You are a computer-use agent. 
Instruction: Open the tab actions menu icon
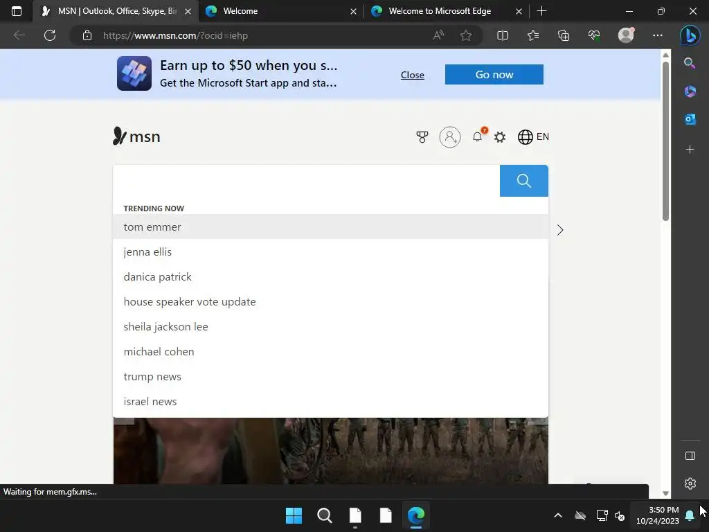17,11
